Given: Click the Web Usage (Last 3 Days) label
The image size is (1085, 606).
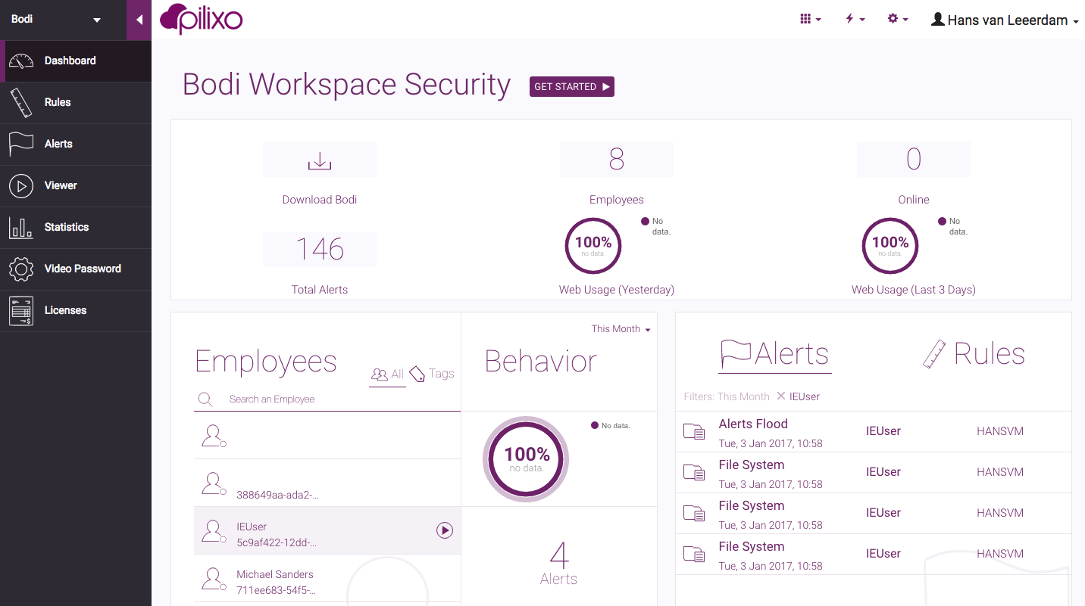Looking at the screenshot, I should click(914, 290).
